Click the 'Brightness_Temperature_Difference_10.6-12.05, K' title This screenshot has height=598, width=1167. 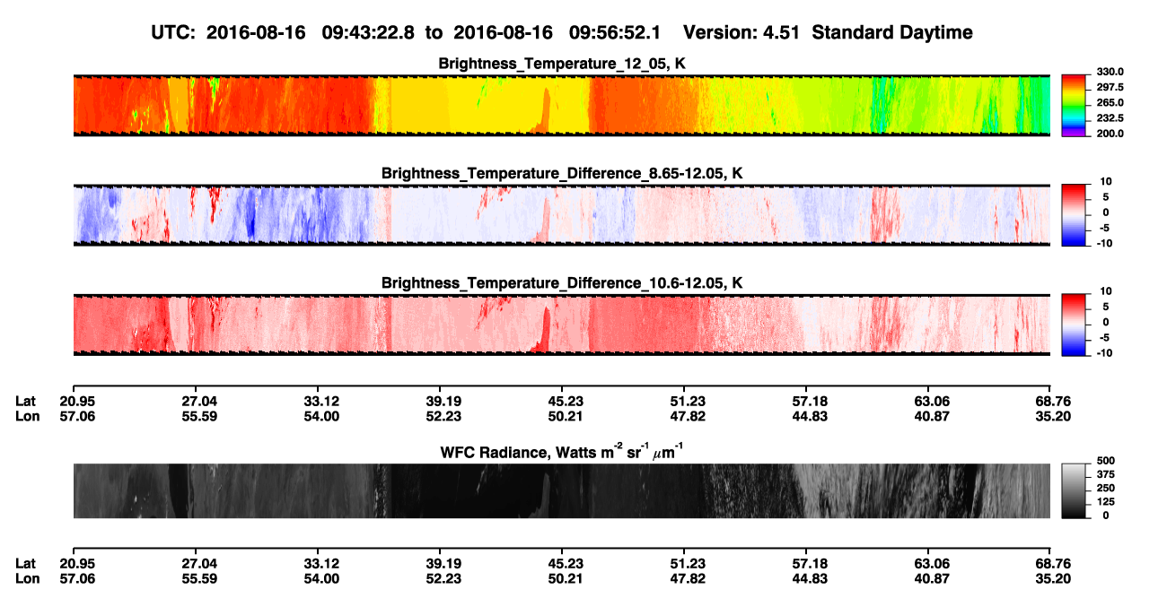(562, 282)
